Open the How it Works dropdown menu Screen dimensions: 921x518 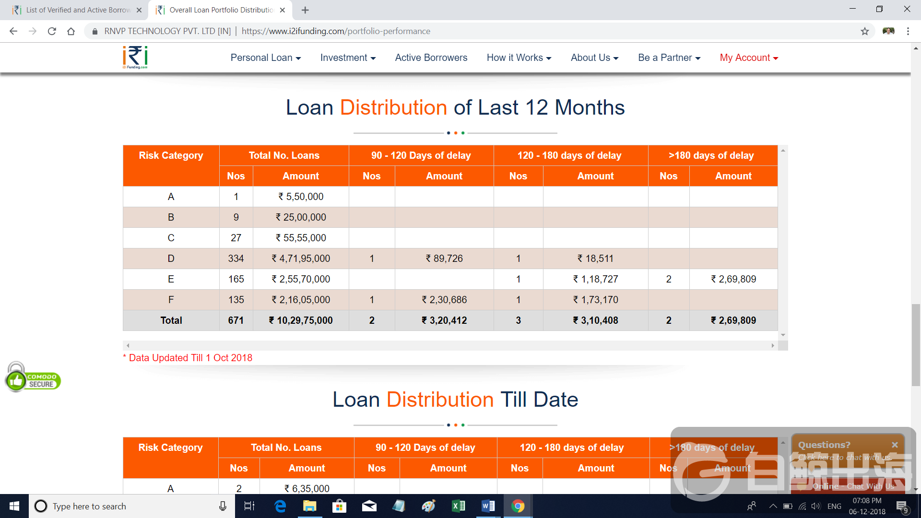tap(519, 58)
